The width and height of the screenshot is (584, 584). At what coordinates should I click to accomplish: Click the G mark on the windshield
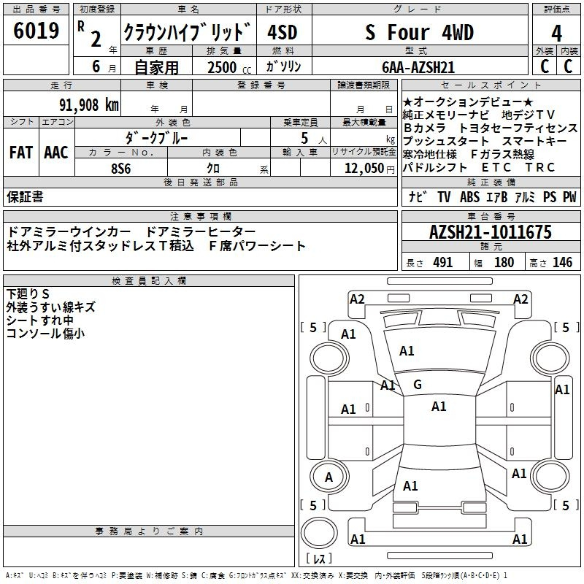418,384
